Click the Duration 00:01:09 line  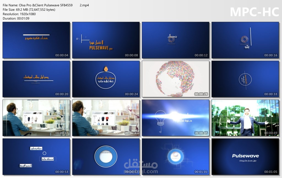(x=16, y=18)
